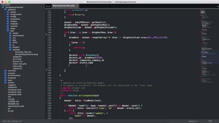Select the BranchesController.php tab
Viewport: 219px width, 123px height.
click(x=64, y=6)
